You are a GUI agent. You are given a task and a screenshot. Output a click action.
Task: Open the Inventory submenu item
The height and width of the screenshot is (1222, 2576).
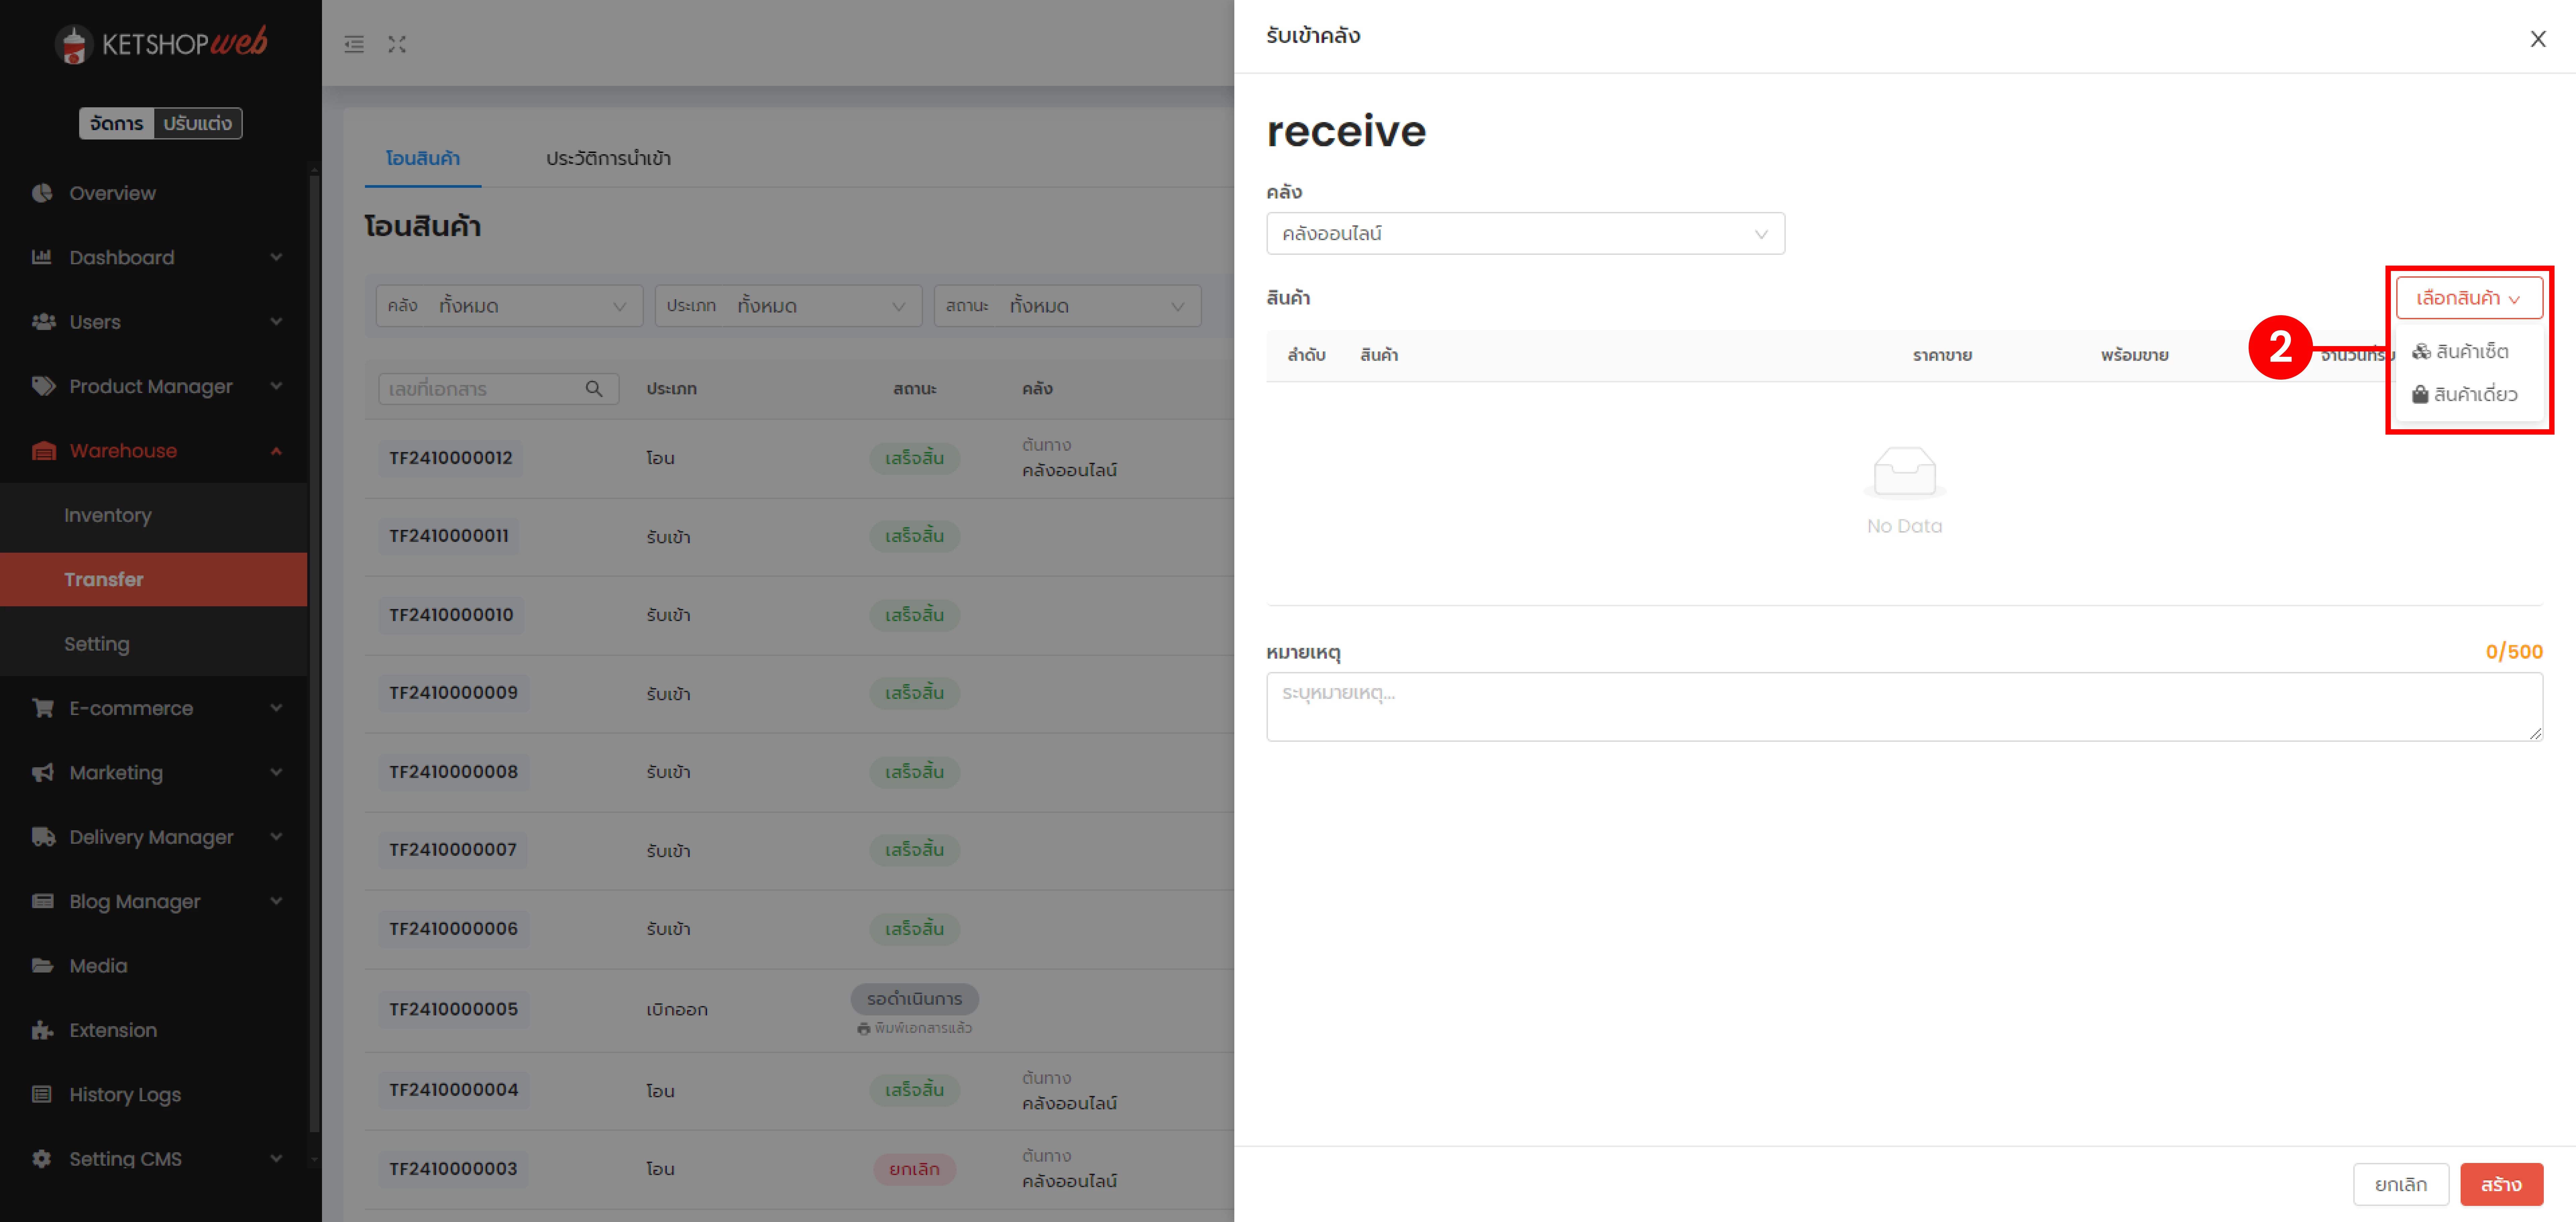tap(153, 515)
